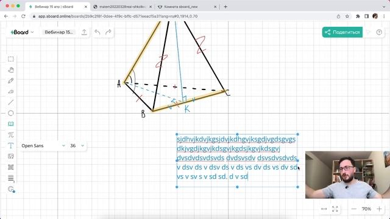The height and width of the screenshot is (219, 390).
Task: Select the eraser tool
Action: point(11,91)
